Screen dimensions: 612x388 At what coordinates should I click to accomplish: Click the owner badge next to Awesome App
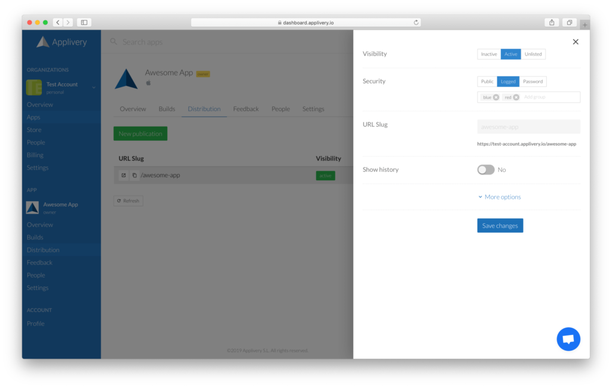(x=203, y=74)
